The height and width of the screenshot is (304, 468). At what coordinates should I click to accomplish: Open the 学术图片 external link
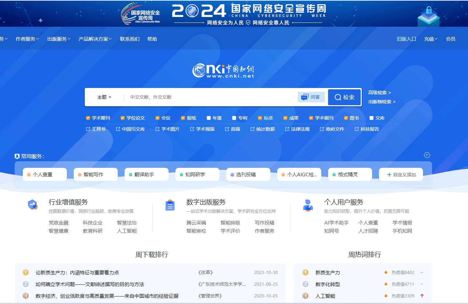(167, 129)
